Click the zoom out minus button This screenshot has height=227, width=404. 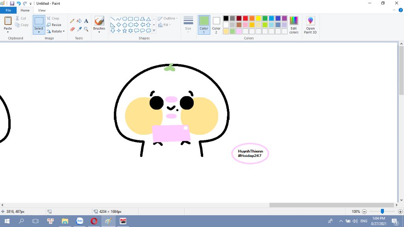pyautogui.click(x=364, y=212)
